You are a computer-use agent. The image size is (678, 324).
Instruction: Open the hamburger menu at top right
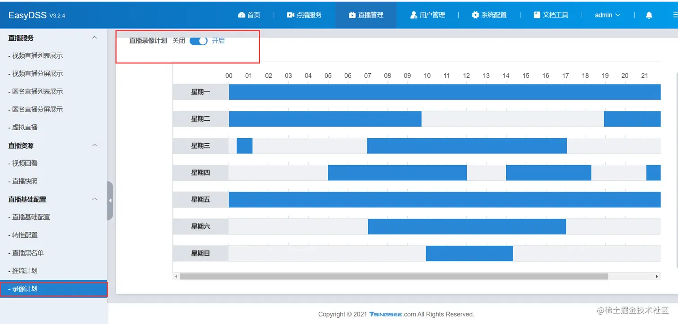click(x=675, y=15)
